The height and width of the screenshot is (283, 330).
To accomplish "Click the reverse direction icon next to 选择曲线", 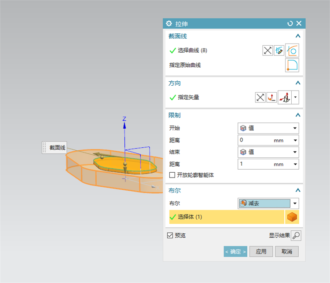I will tap(268, 51).
